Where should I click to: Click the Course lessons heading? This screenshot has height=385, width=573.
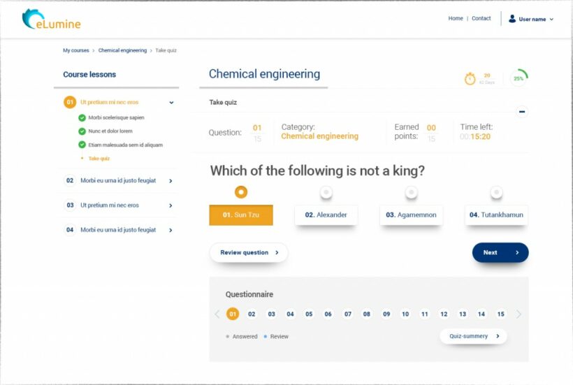89,75
